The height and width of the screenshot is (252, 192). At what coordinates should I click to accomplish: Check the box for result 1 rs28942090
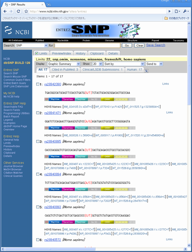point(37,84)
